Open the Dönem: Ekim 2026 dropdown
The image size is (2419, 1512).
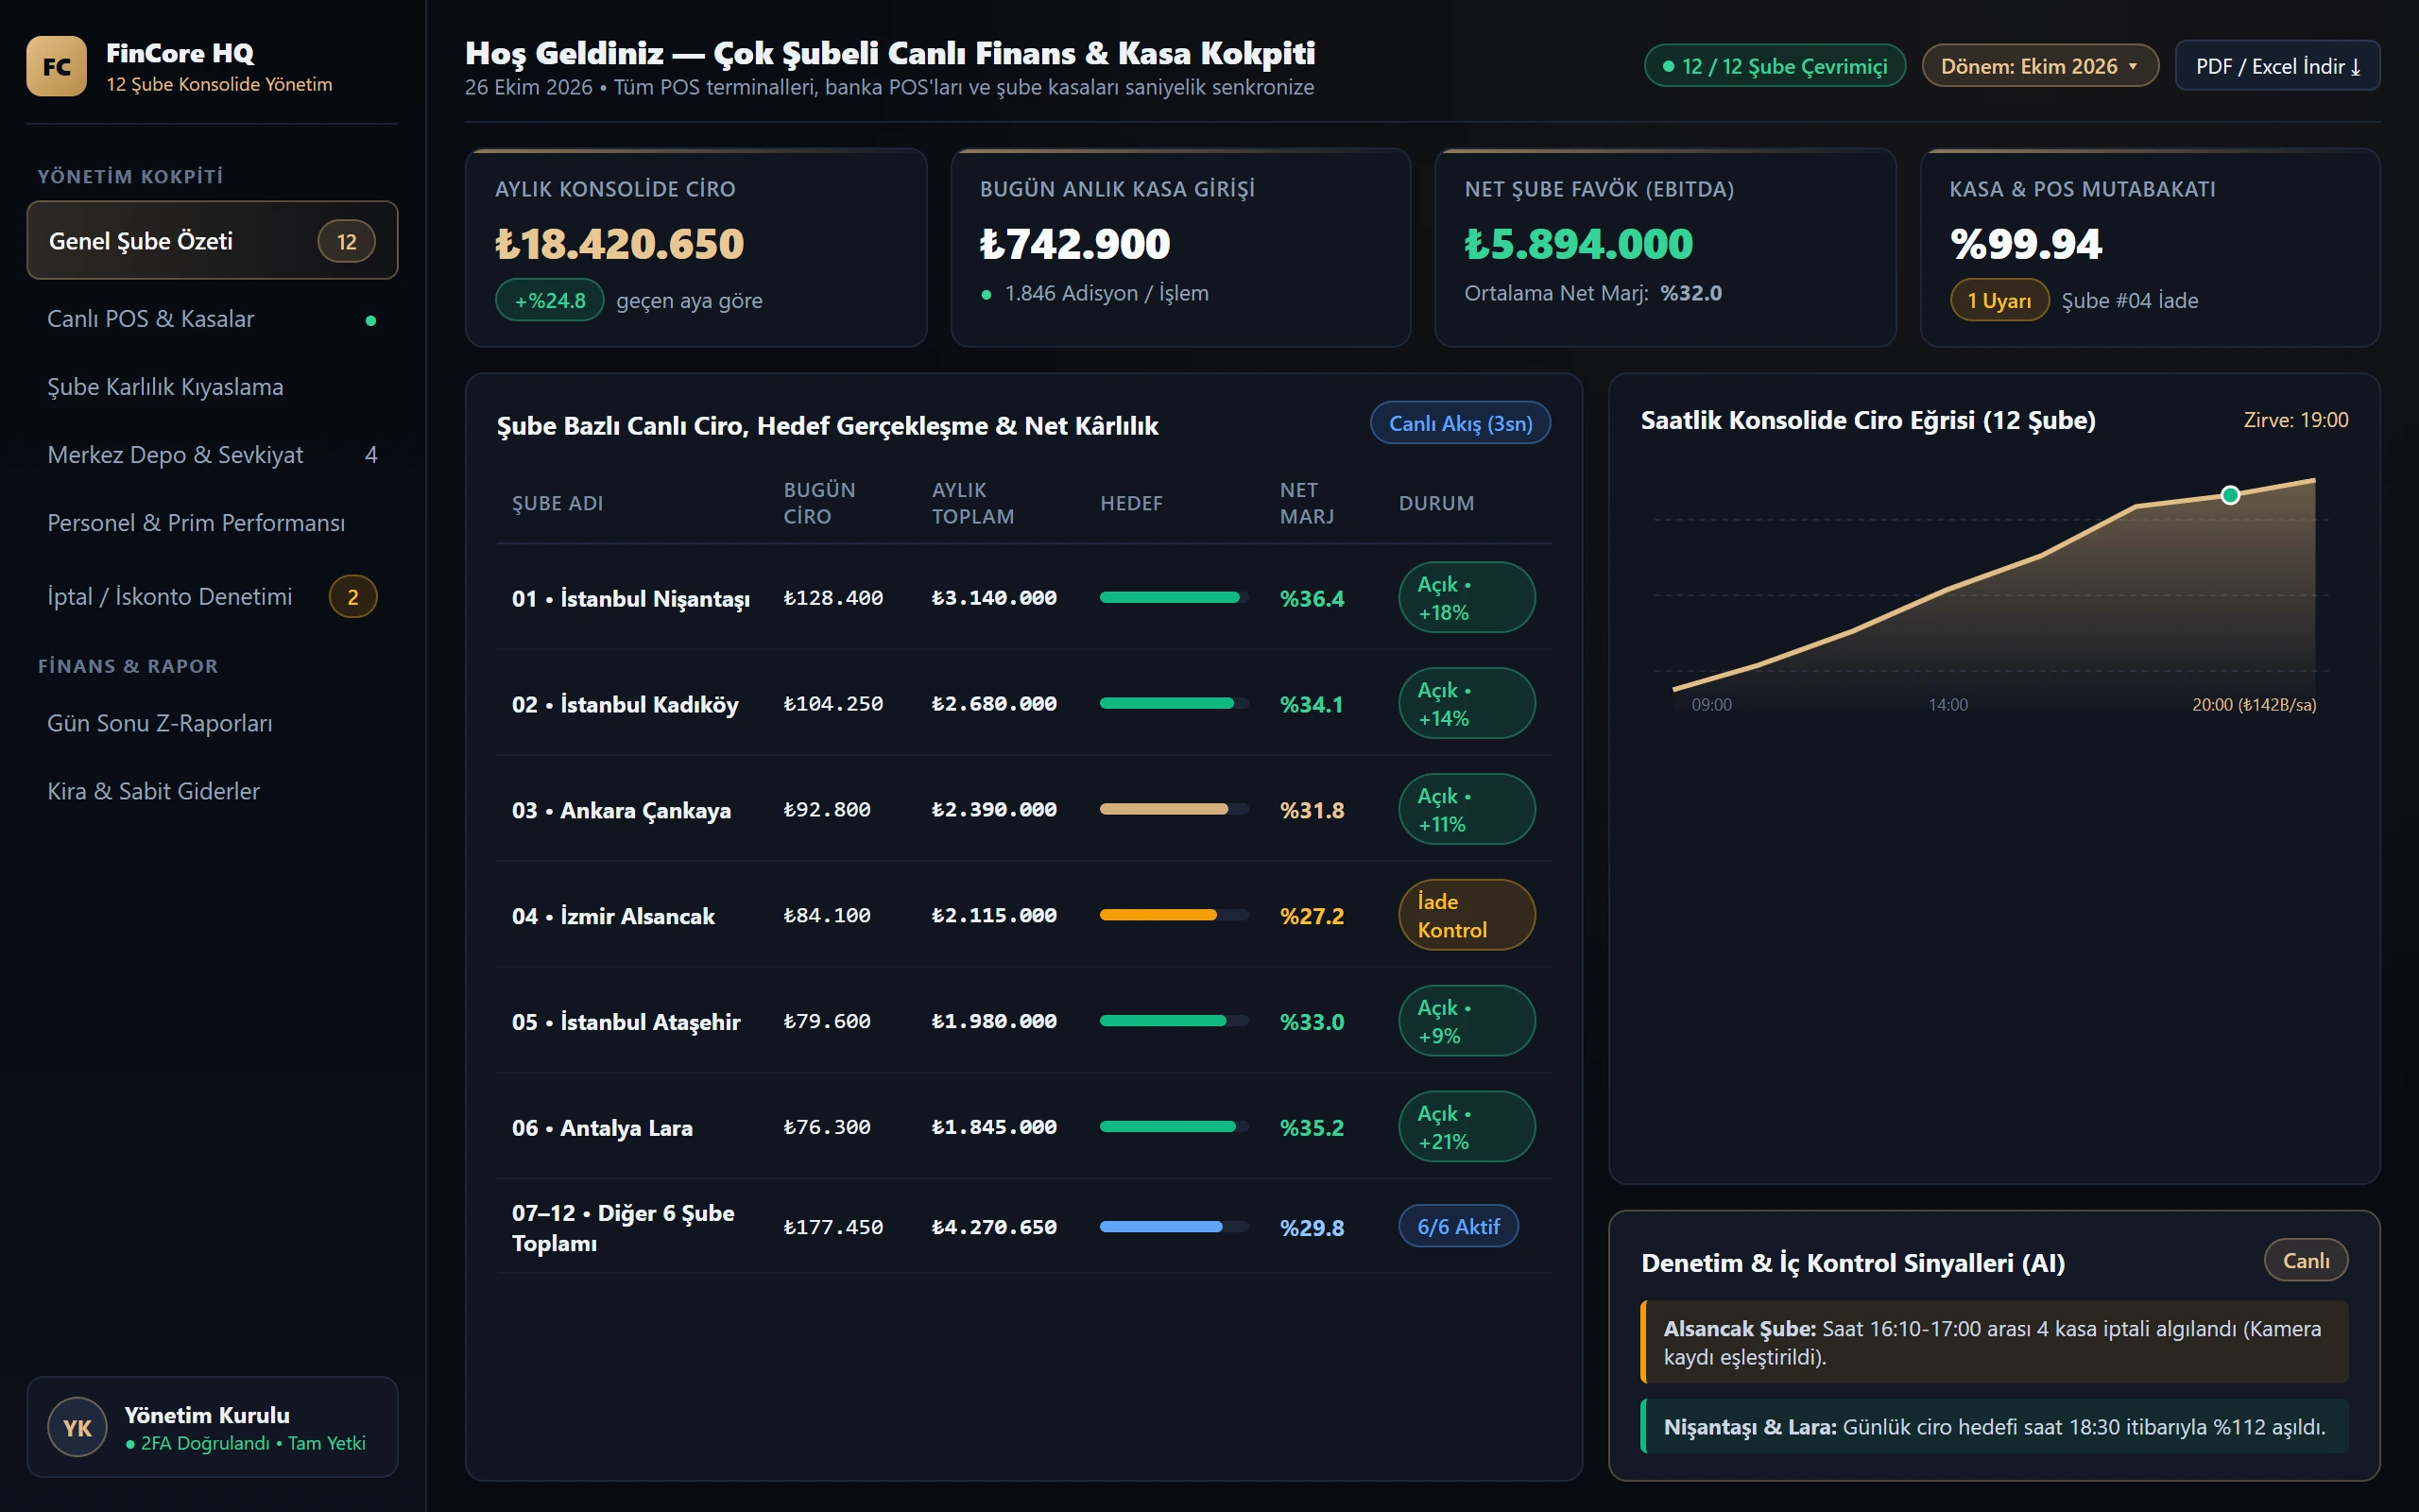point(2040,66)
